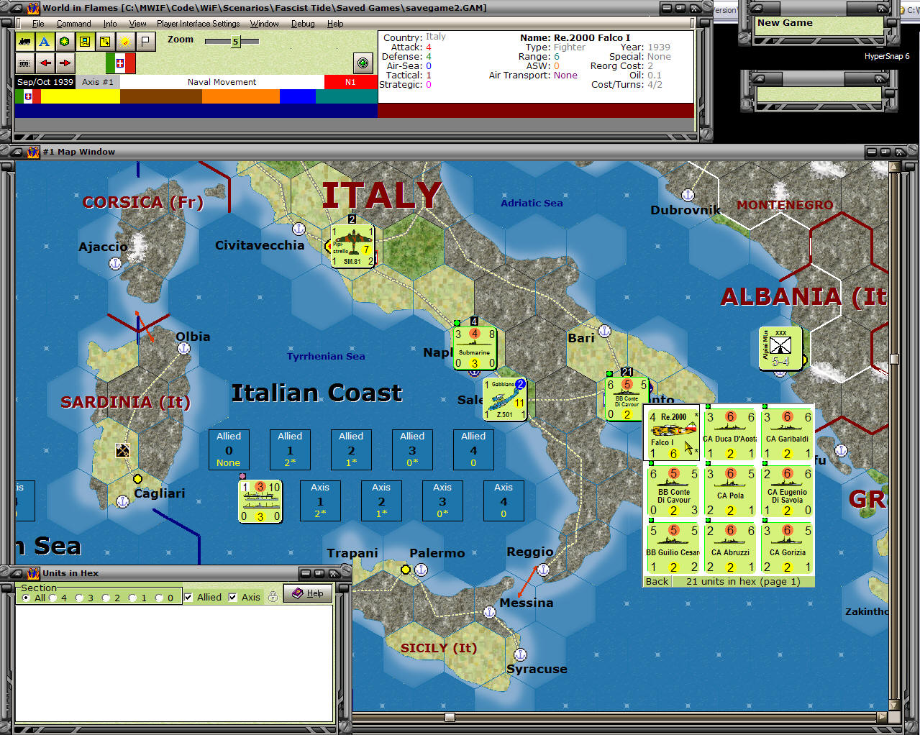
Task: Click the brown segment of the phase bar
Action: [161, 96]
